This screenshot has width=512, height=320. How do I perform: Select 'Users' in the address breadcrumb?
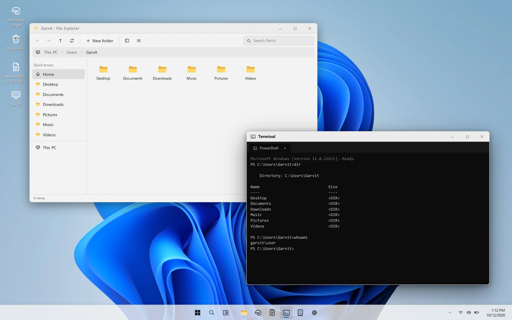(x=72, y=52)
